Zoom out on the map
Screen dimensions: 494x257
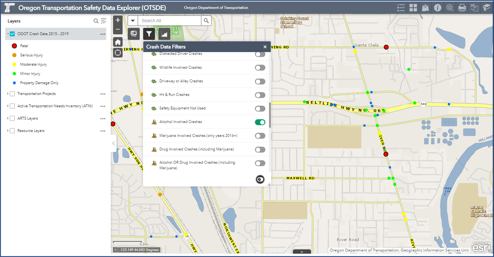click(118, 29)
